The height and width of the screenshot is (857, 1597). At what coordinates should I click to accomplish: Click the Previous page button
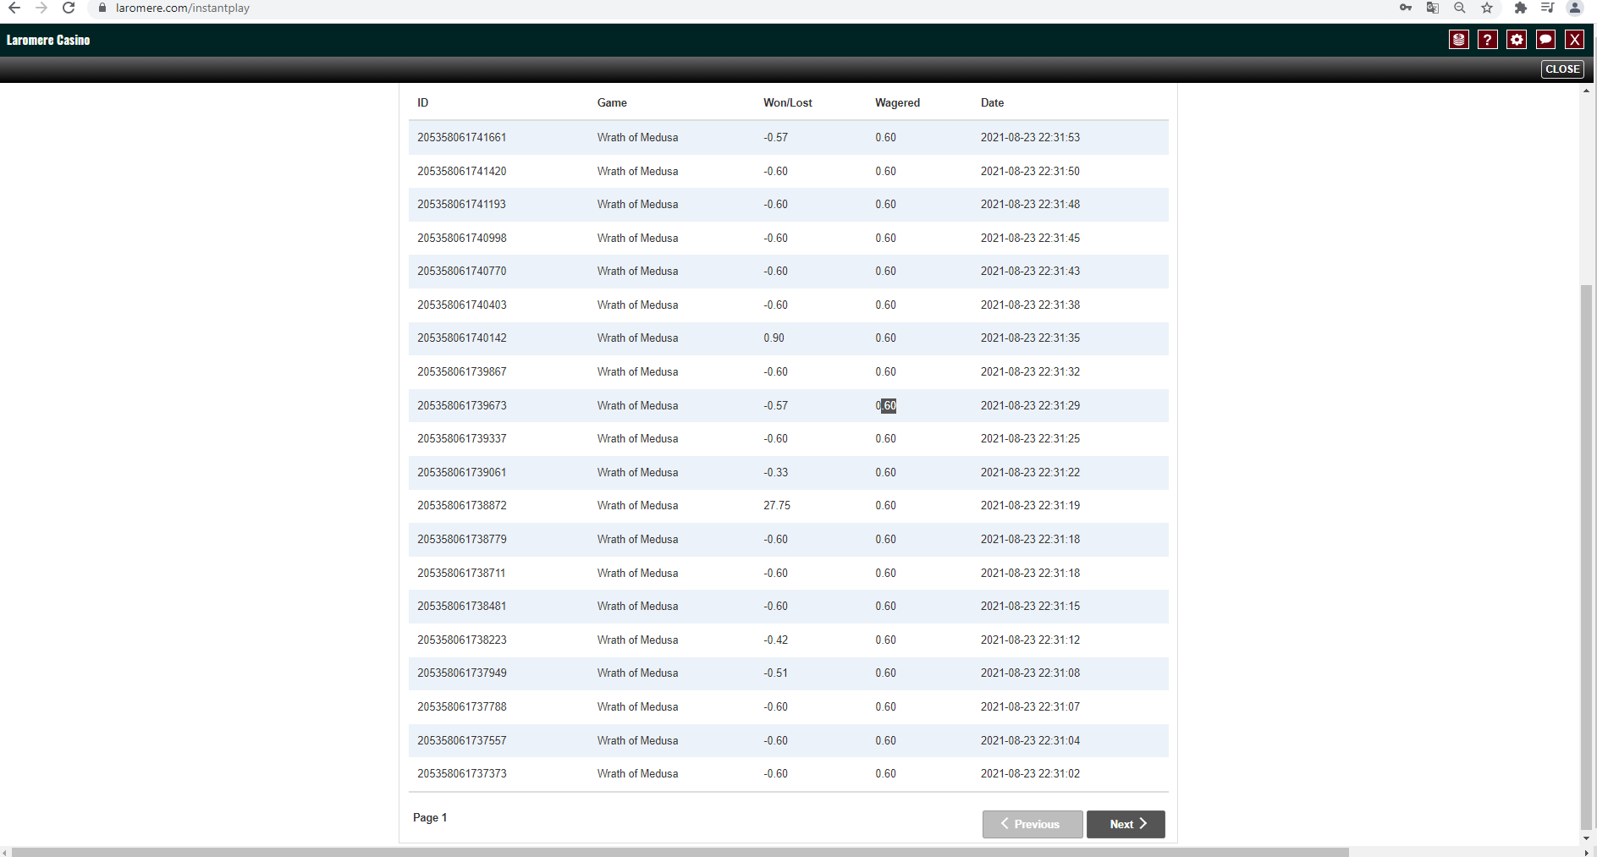click(1032, 824)
